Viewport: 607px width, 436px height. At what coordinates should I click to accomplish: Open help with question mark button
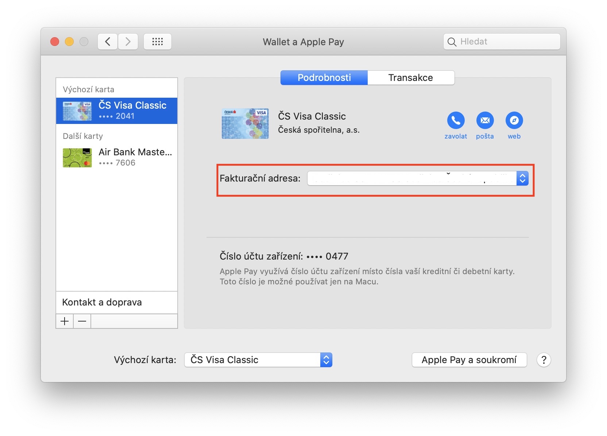544,360
